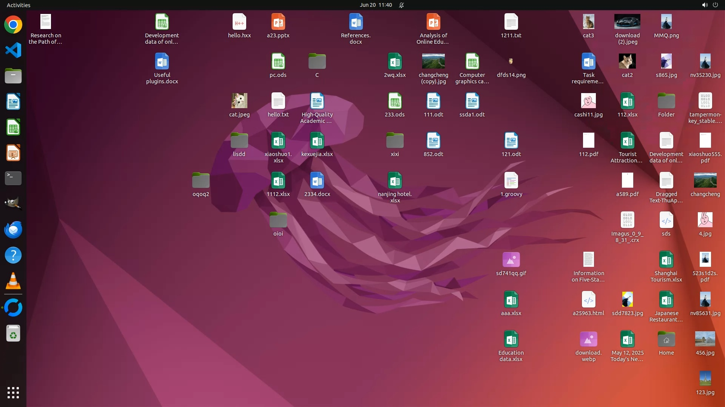Click the do-not-disturb bell indicator

click(401, 5)
